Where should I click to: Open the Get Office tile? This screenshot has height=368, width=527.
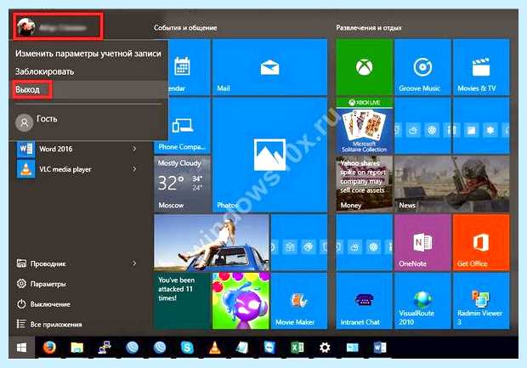[x=481, y=242]
